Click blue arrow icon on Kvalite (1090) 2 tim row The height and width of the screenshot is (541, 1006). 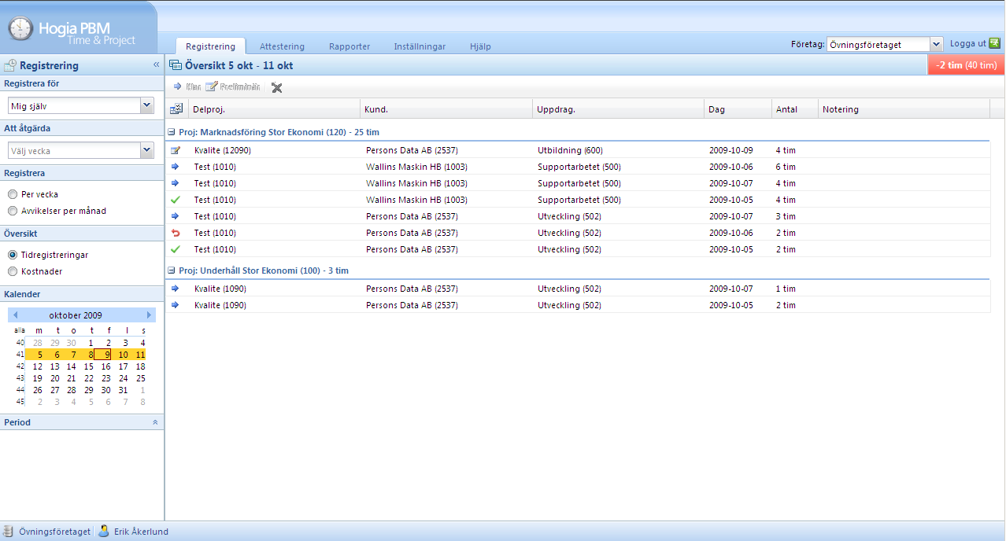click(x=176, y=305)
